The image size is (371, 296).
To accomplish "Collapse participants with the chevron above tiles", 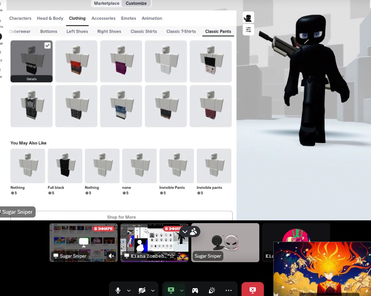I will pyautogui.click(x=185, y=232).
